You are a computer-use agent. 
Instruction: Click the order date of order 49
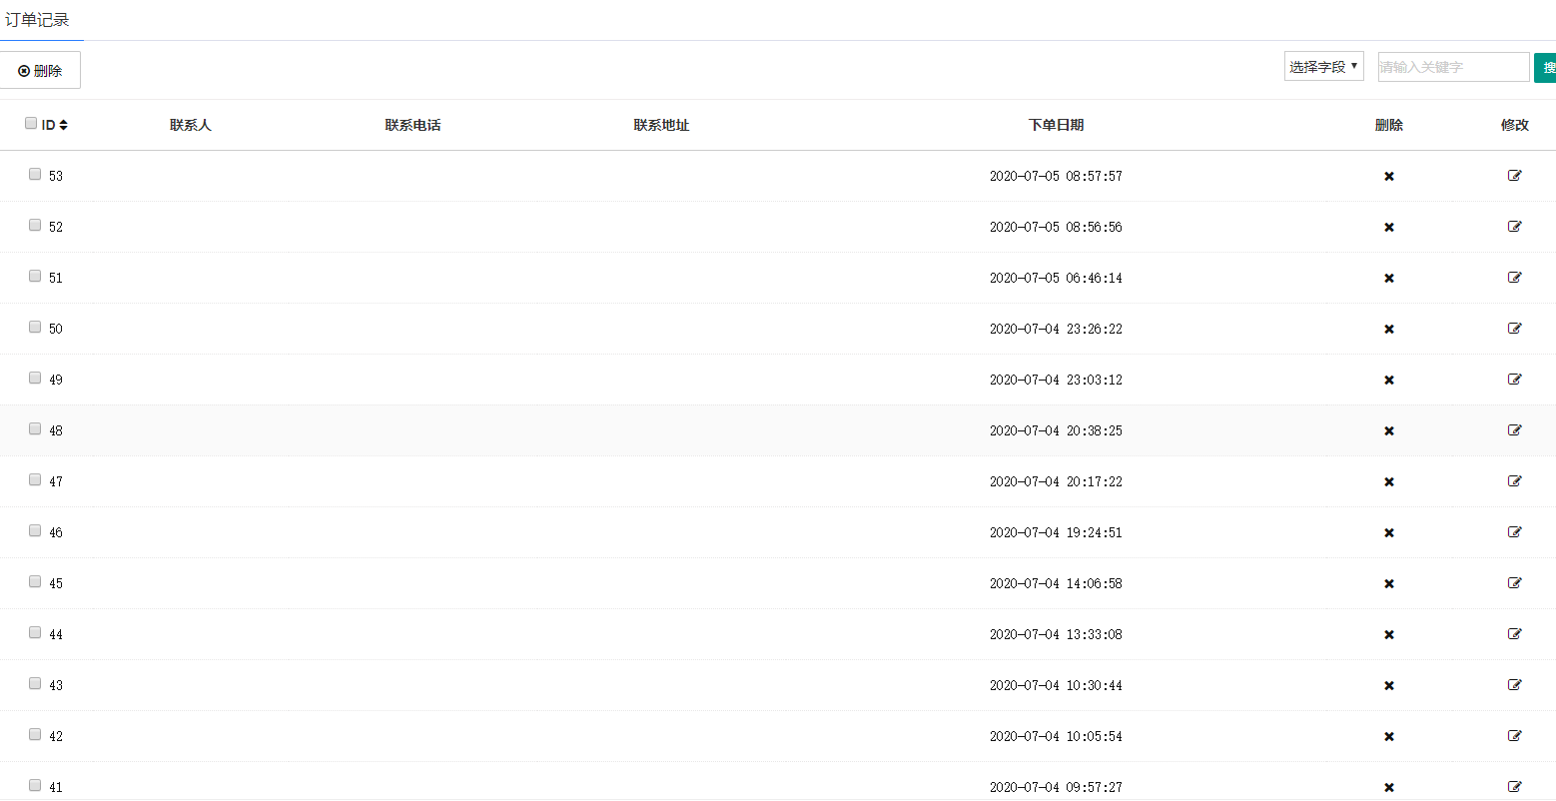1056,381
